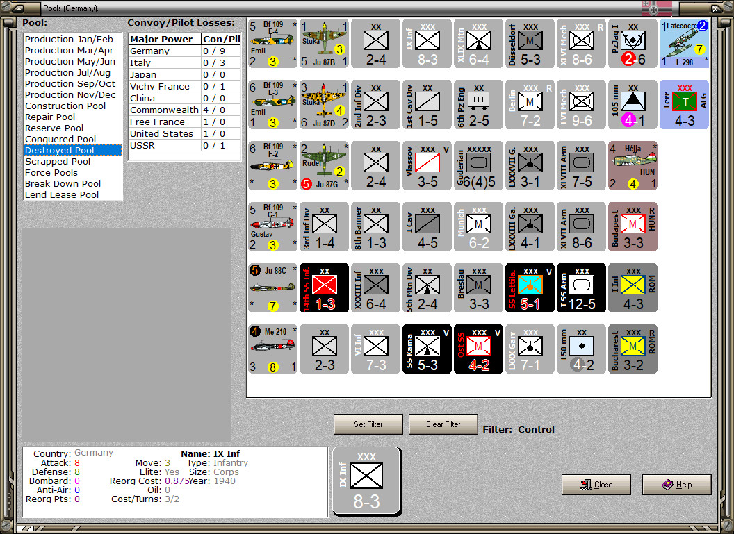The image size is (734, 534).
Task: Select the I SS Arm 12-5 counter
Action: click(581, 288)
